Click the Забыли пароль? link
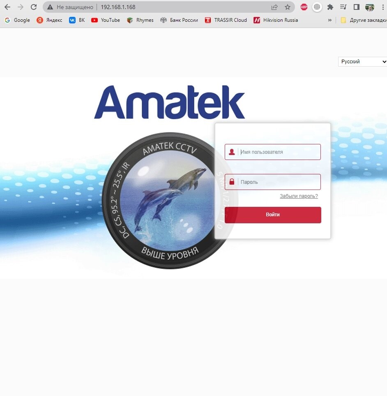This screenshot has height=396, width=387. coord(299,196)
